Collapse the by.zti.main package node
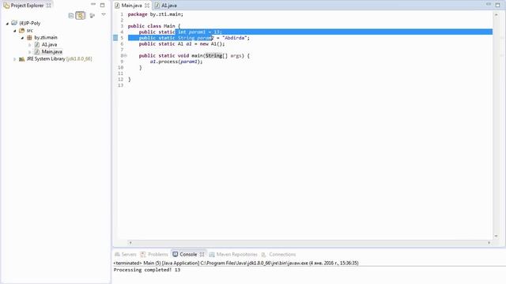This screenshot has width=506, height=284. (22, 38)
